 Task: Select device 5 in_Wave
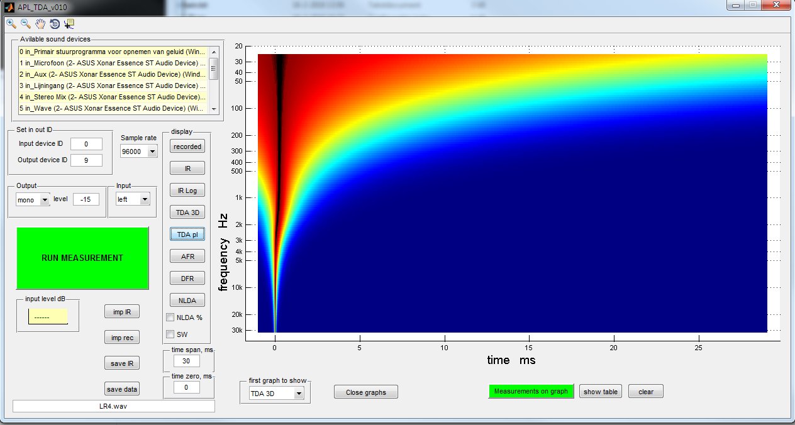pos(113,108)
